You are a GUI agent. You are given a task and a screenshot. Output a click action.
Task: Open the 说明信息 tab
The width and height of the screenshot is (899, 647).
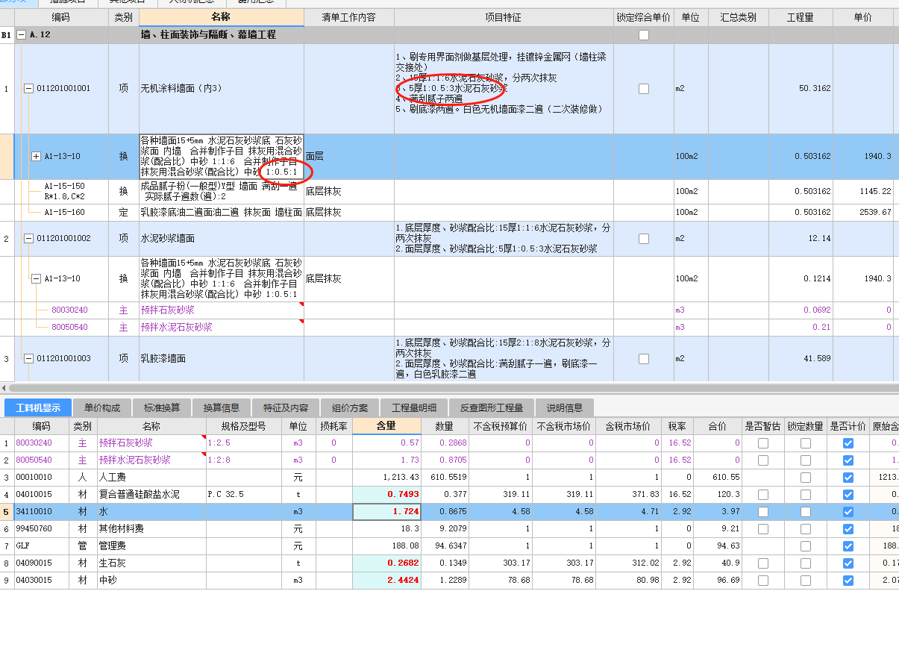coord(565,407)
